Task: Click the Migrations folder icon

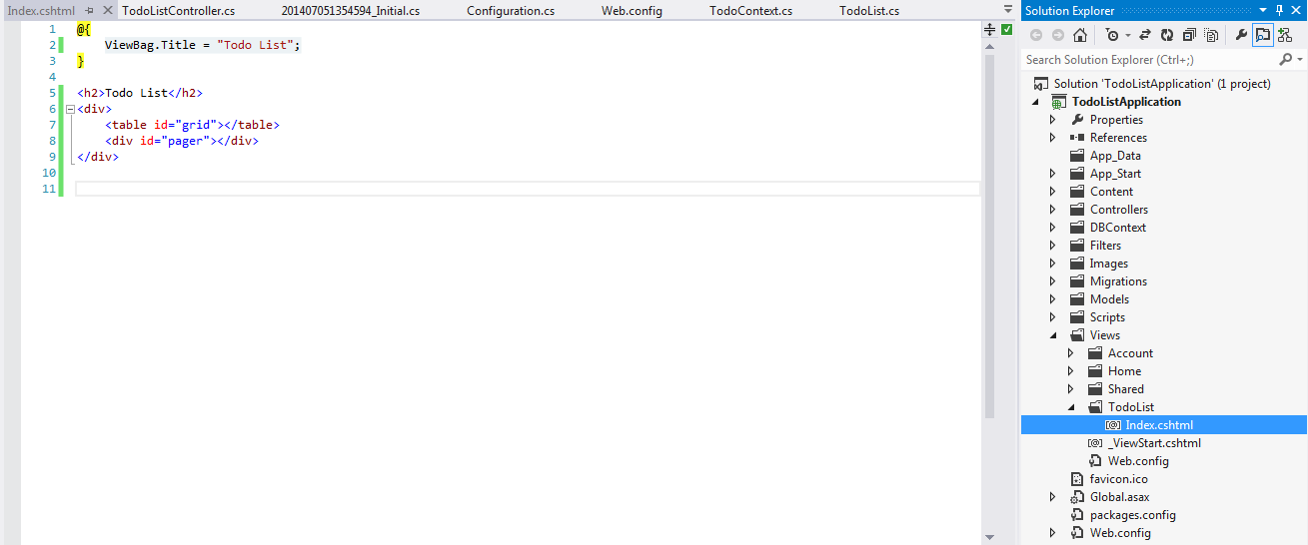Action: coord(1077,281)
